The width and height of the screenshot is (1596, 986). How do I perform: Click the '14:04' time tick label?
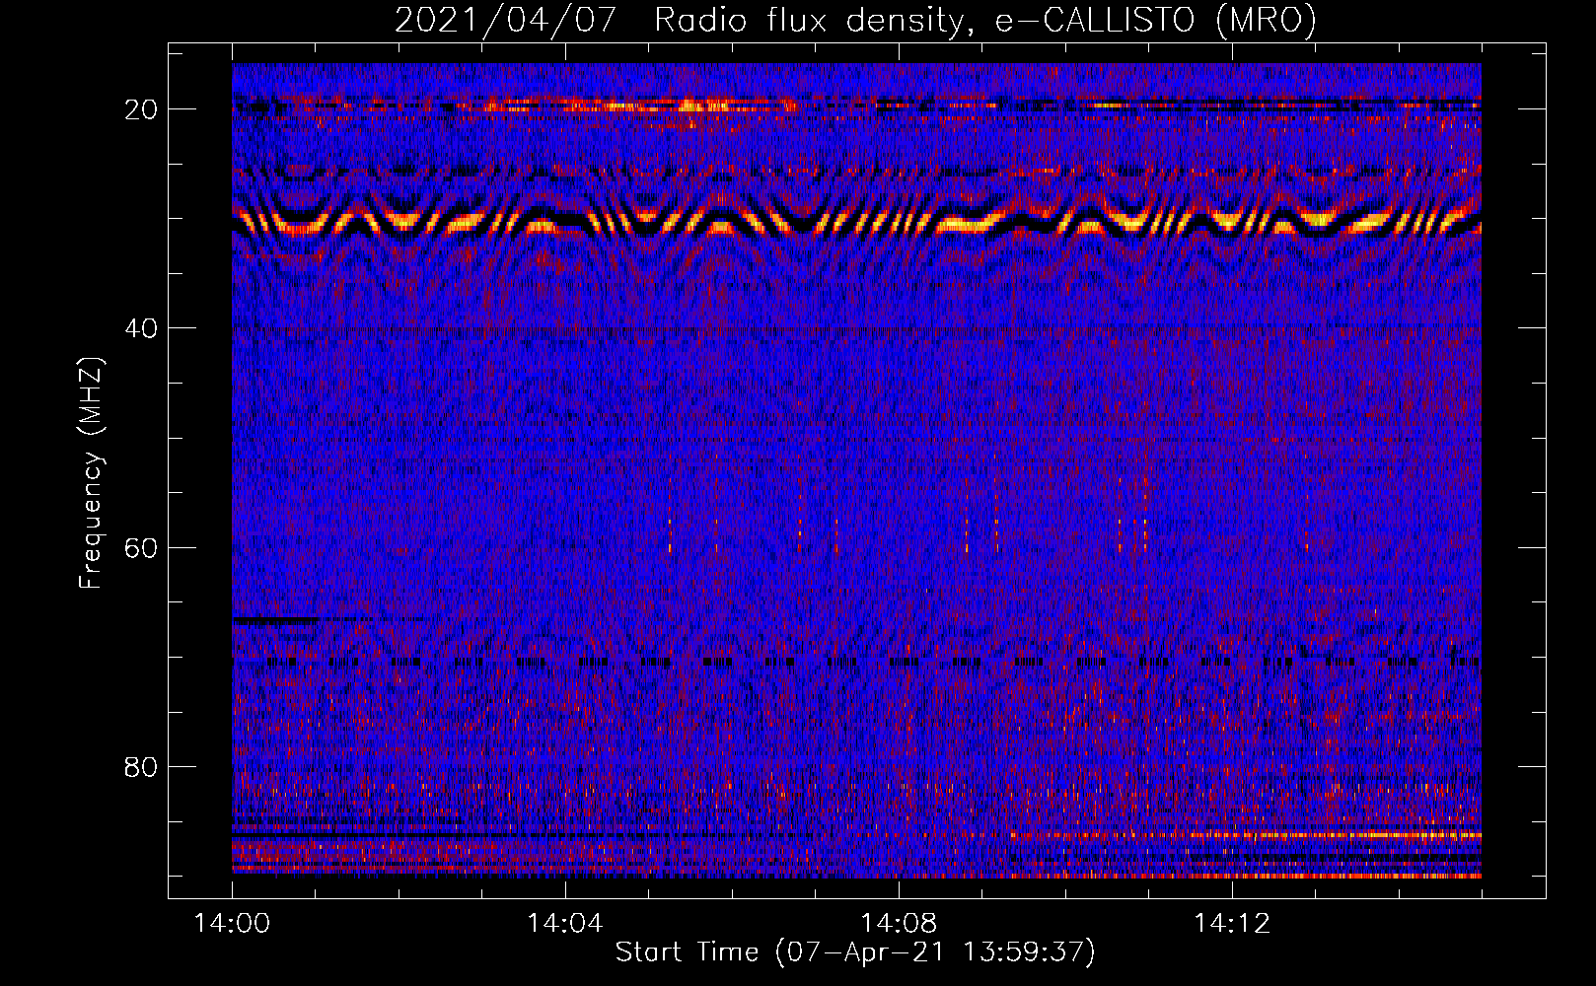pyautogui.click(x=565, y=924)
